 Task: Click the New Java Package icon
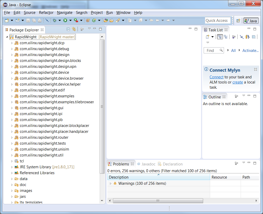click(x=88, y=21)
